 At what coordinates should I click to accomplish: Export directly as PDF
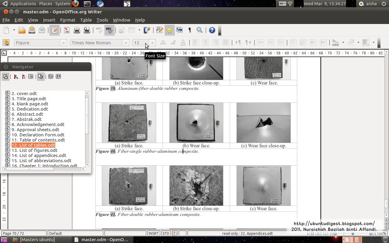point(67,30)
